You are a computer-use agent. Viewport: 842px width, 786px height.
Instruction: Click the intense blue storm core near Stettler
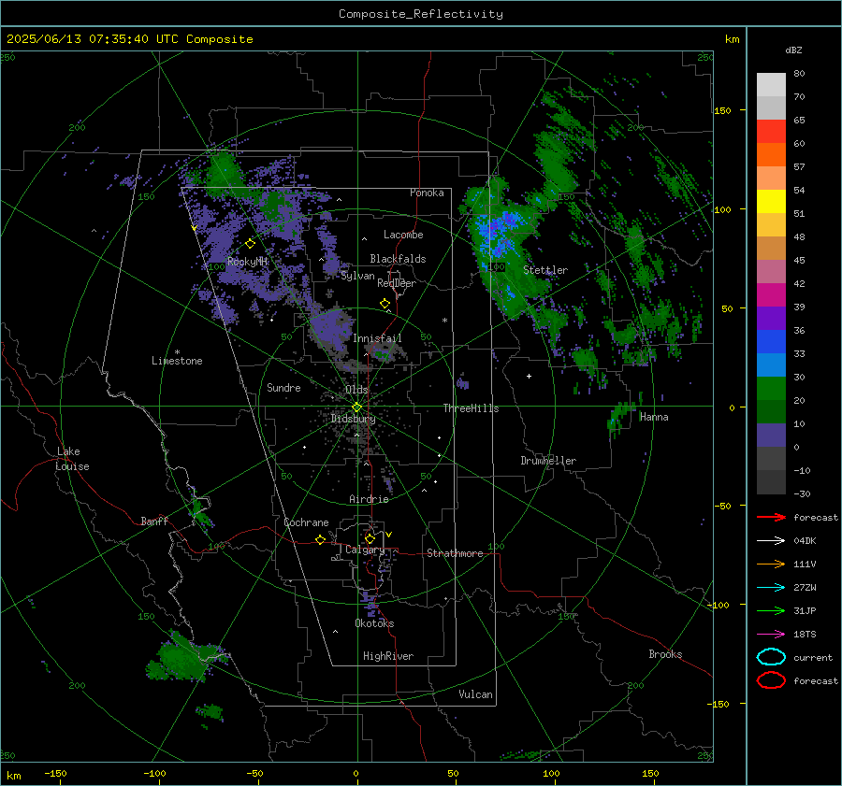coord(499,233)
